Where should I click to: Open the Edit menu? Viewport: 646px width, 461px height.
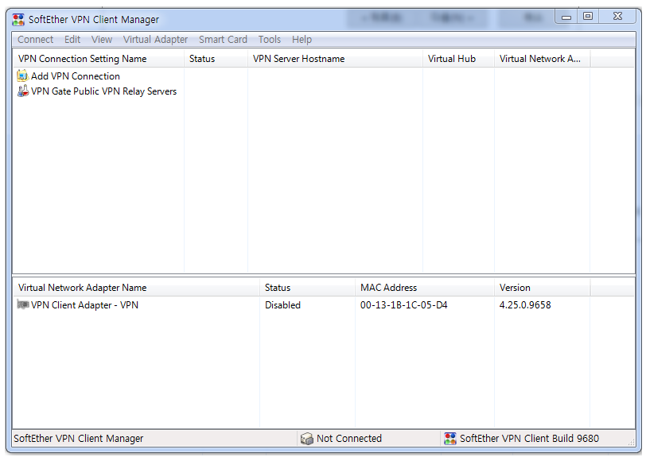pos(72,40)
